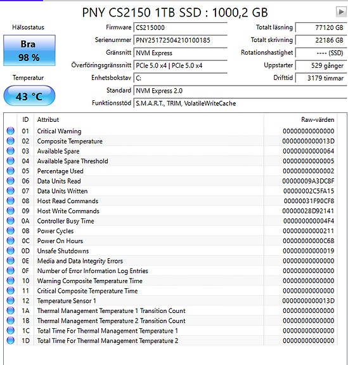The image size is (348, 365).
Task: Select the Power Cycles attribute text
Action: pos(55,231)
